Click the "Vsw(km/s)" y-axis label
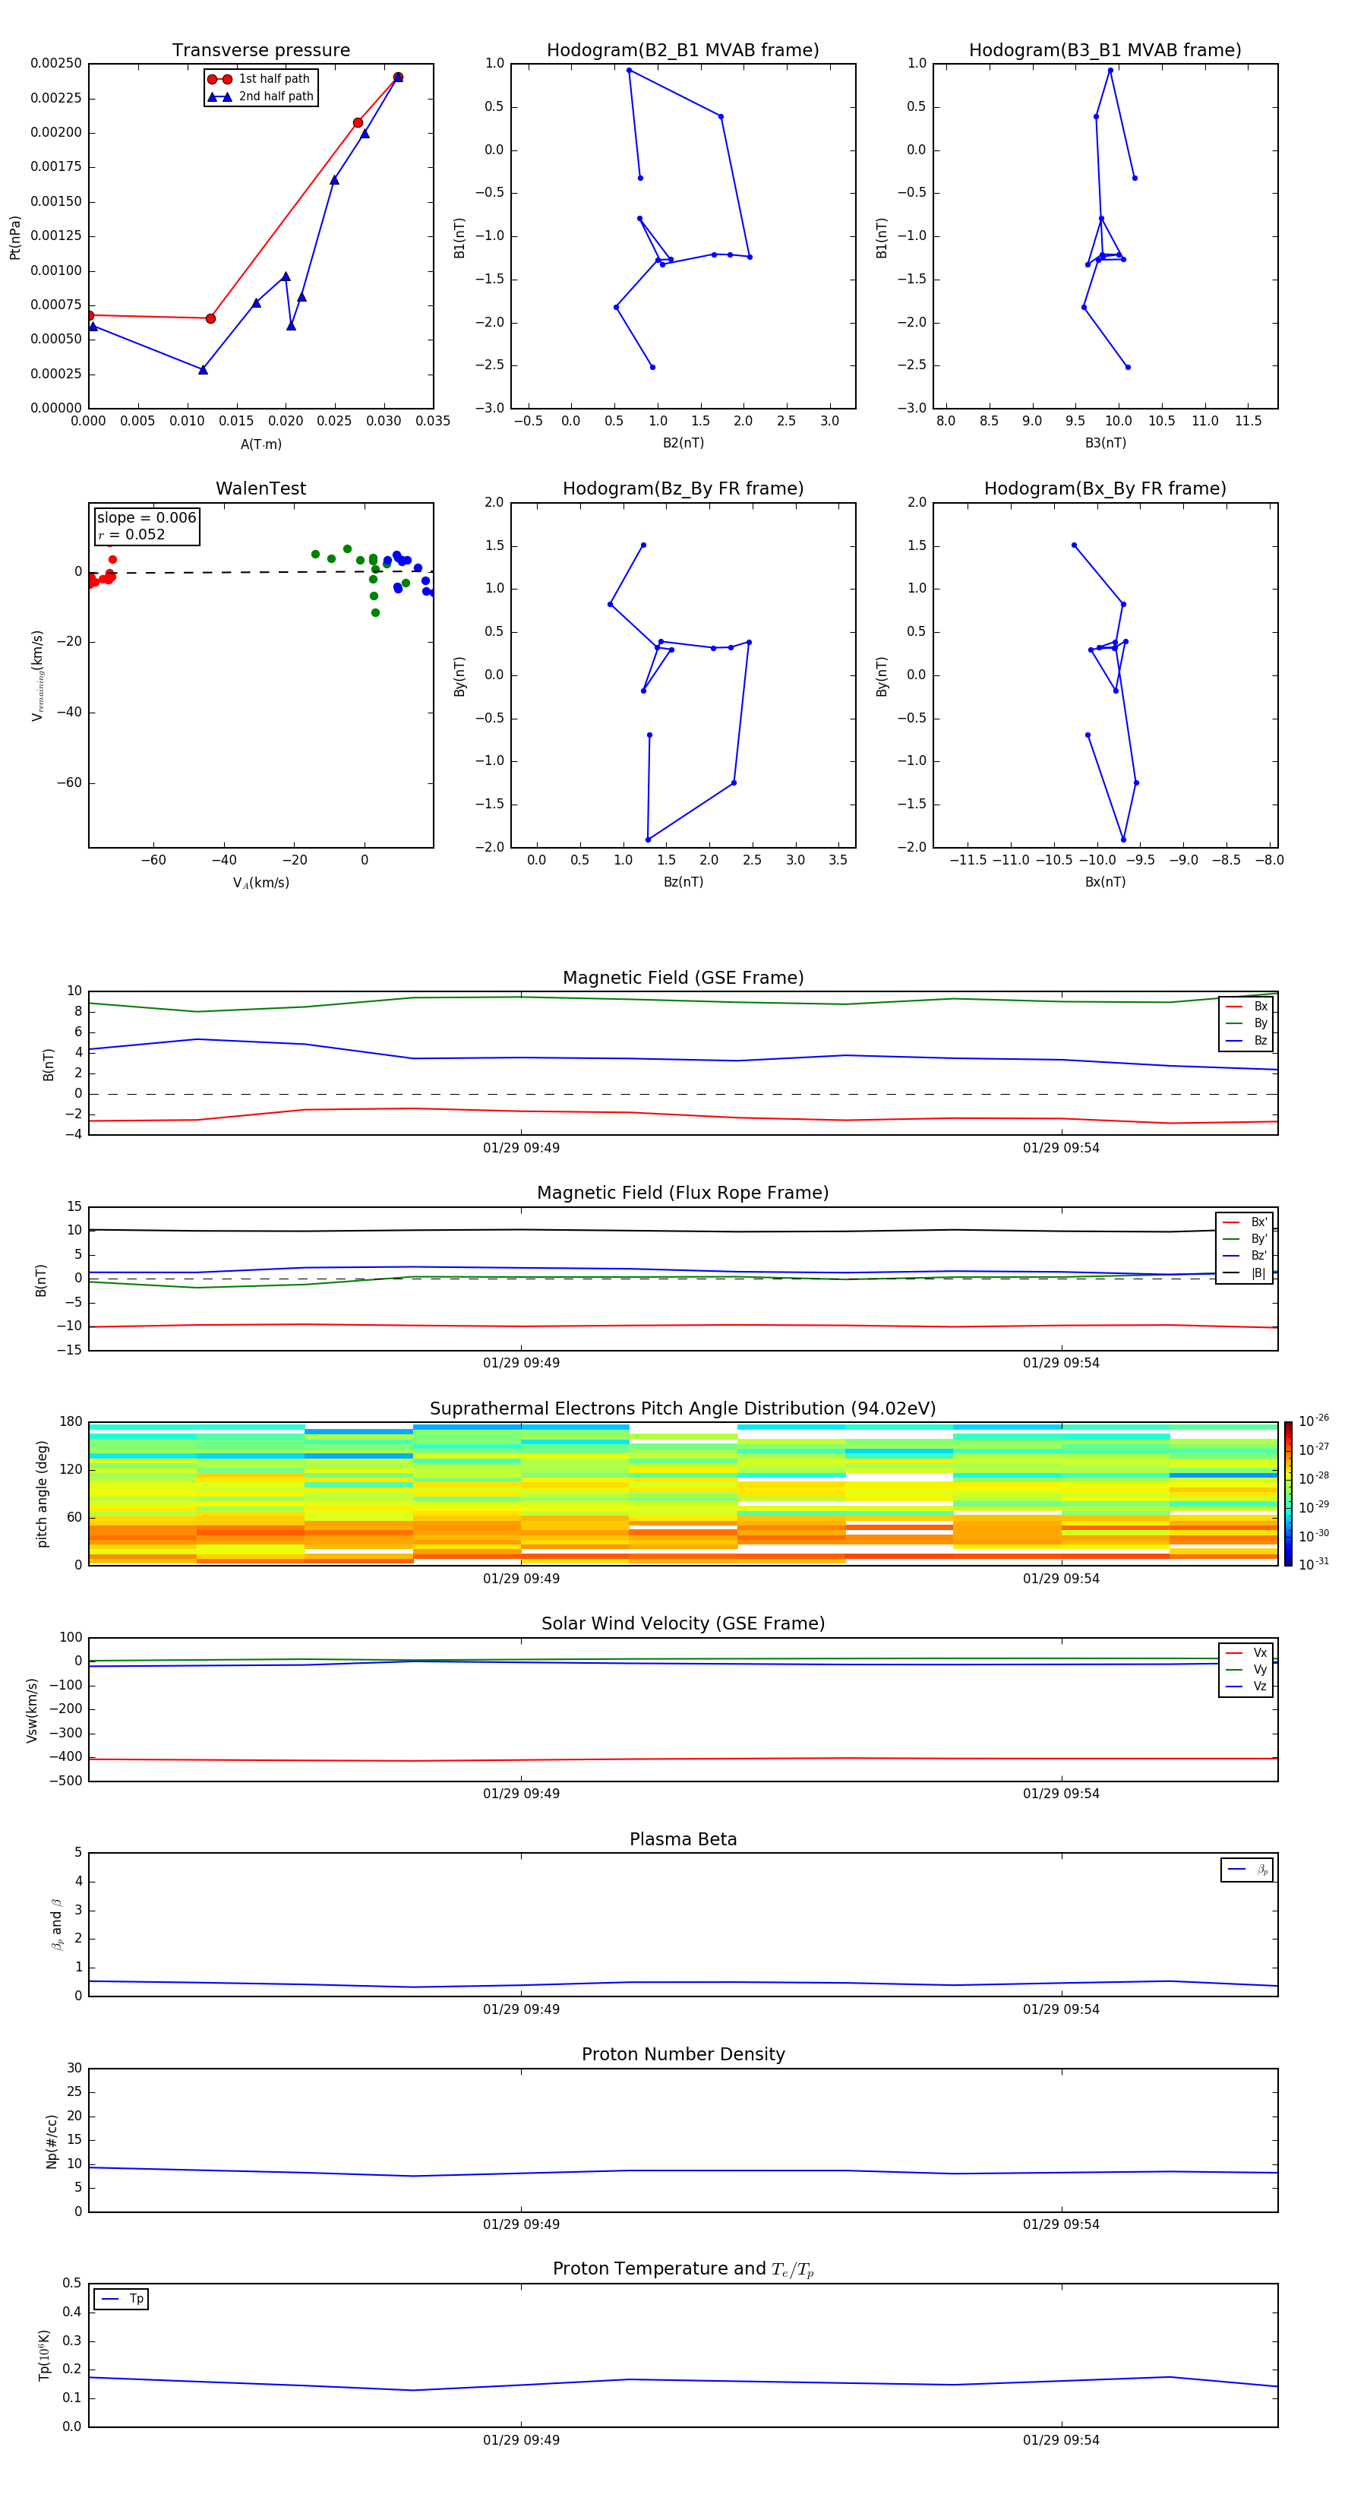Screen dimensions: 1367x2507 pos(32,1710)
